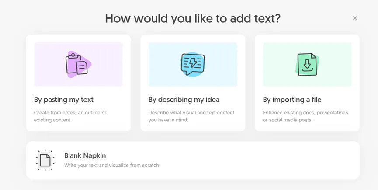378x190 pixels.
Task: Click the 'How would you like to add text?' heading
Action: (x=193, y=19)
